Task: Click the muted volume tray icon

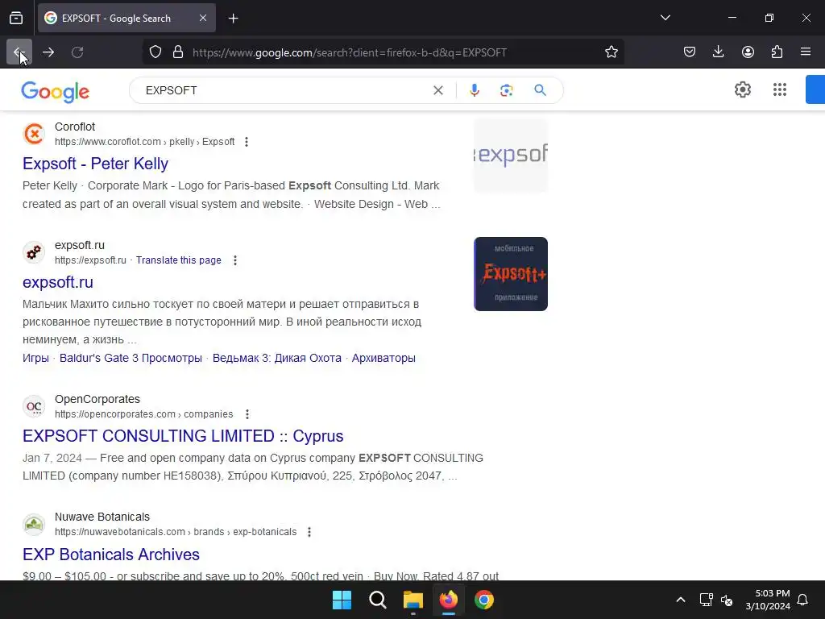Action: [727, 600]
